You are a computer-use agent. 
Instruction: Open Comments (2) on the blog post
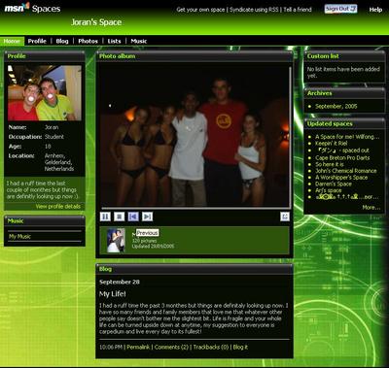(x=171, y=347)
